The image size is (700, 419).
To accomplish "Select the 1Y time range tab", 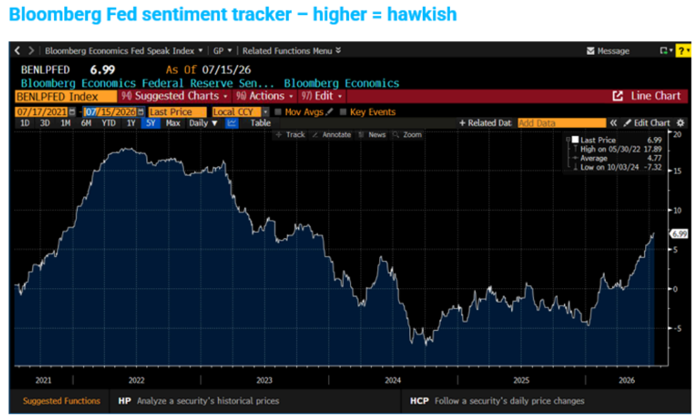I will [131, 123].
